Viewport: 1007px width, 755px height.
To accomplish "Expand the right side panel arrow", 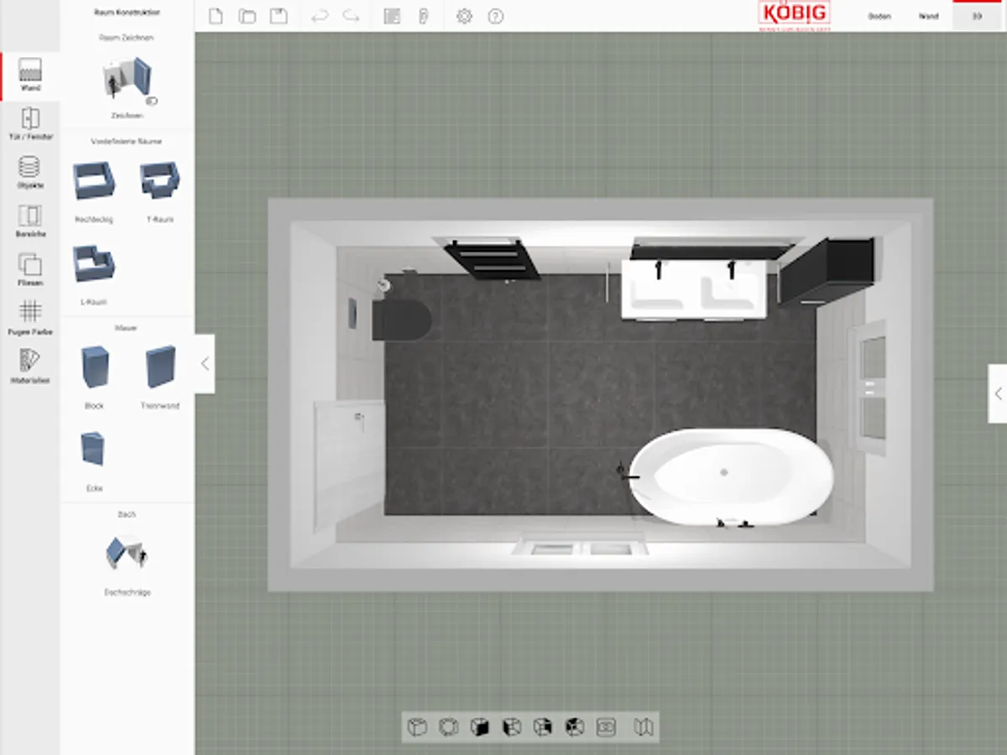I will 997,393.
